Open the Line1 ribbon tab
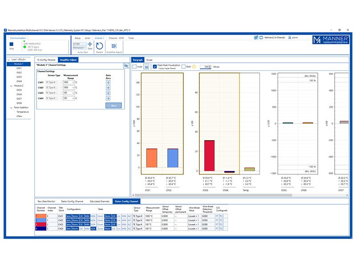 pos(88,38)
